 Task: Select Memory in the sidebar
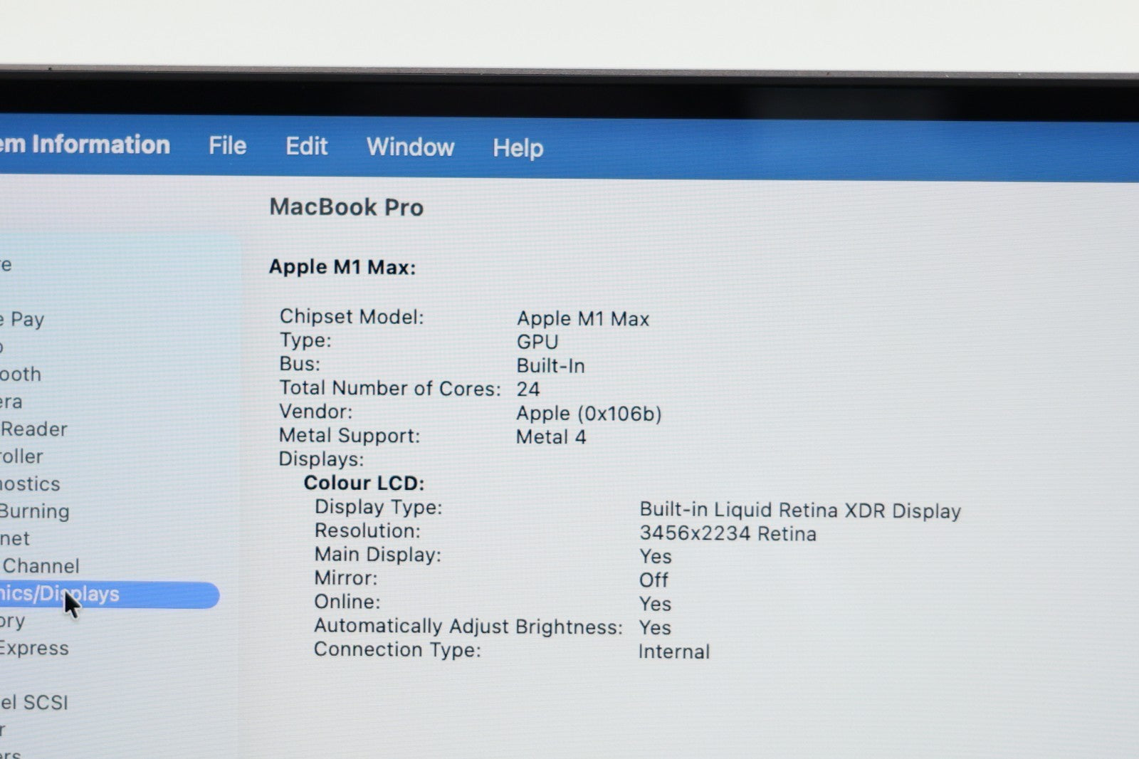click(x=13, y=621)
